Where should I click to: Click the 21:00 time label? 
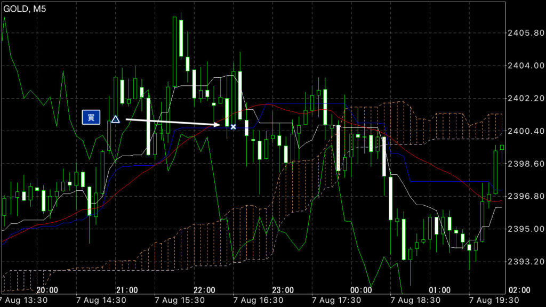tap(127, 290)
